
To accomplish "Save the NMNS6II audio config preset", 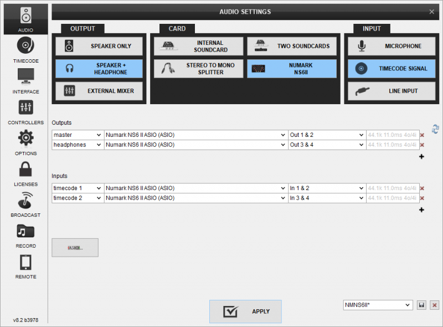I will tap(421, 305).
